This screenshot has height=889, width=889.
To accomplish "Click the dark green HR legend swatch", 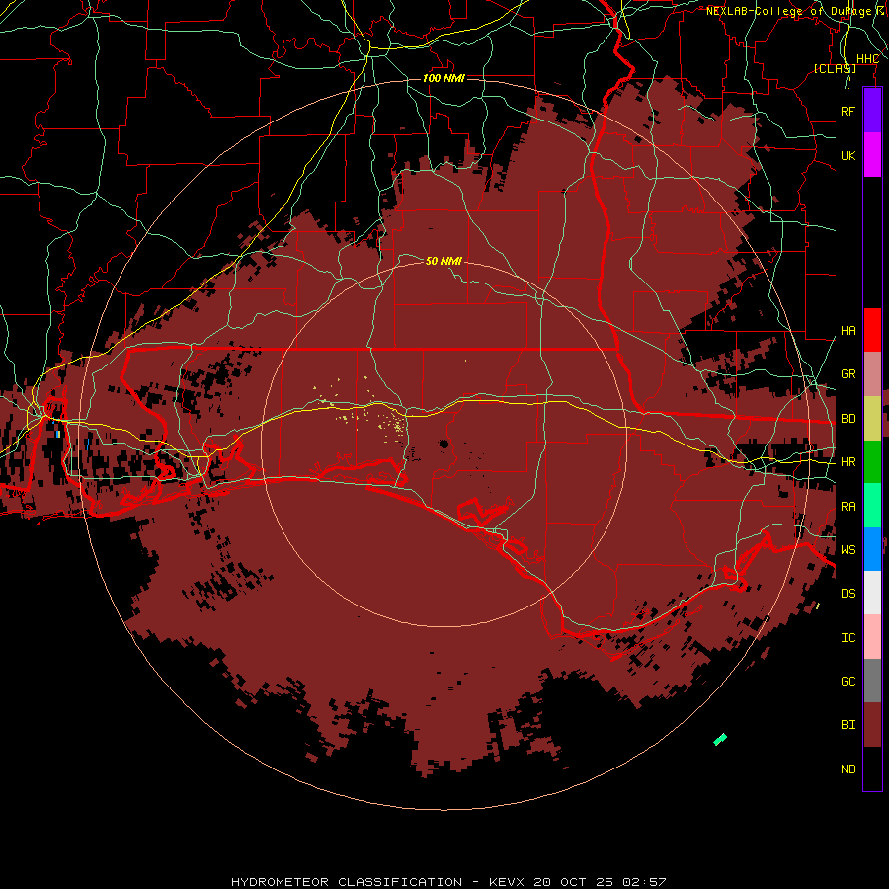I will tap(872, 462).
